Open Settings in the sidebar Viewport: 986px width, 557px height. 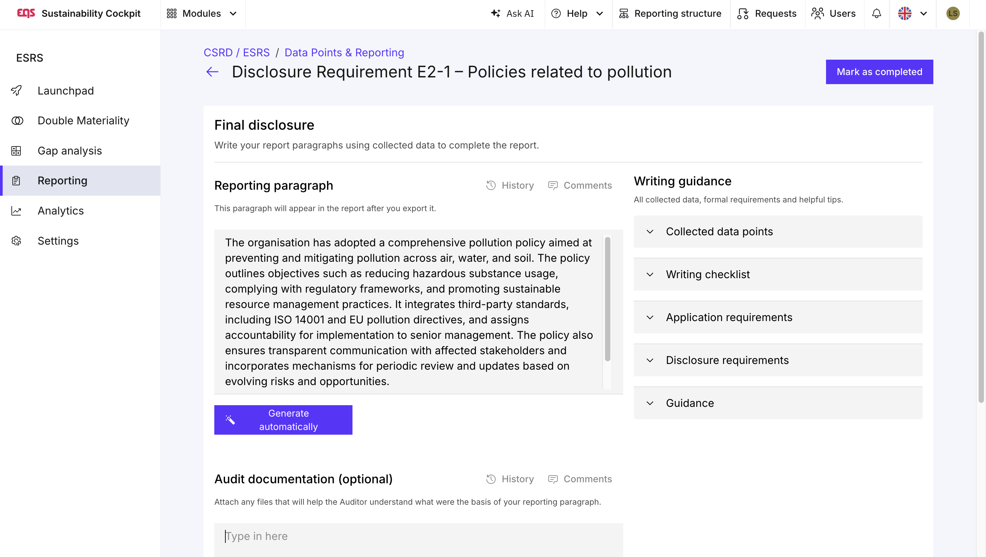(x=80, y=241)
